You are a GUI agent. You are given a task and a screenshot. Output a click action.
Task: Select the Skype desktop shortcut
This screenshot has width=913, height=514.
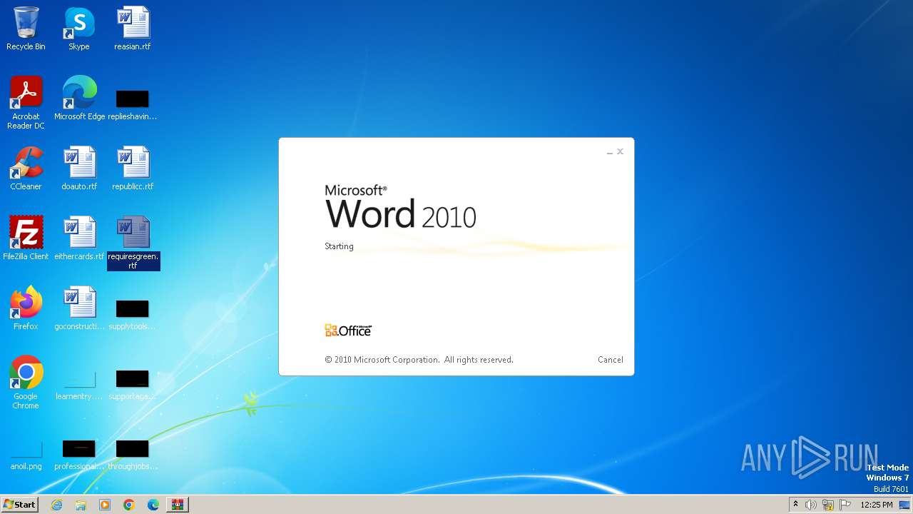point(79,29)
